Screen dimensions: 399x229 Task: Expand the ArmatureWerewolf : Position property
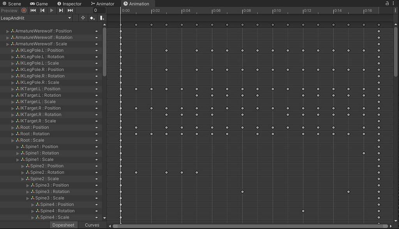[x=7, y=31]
